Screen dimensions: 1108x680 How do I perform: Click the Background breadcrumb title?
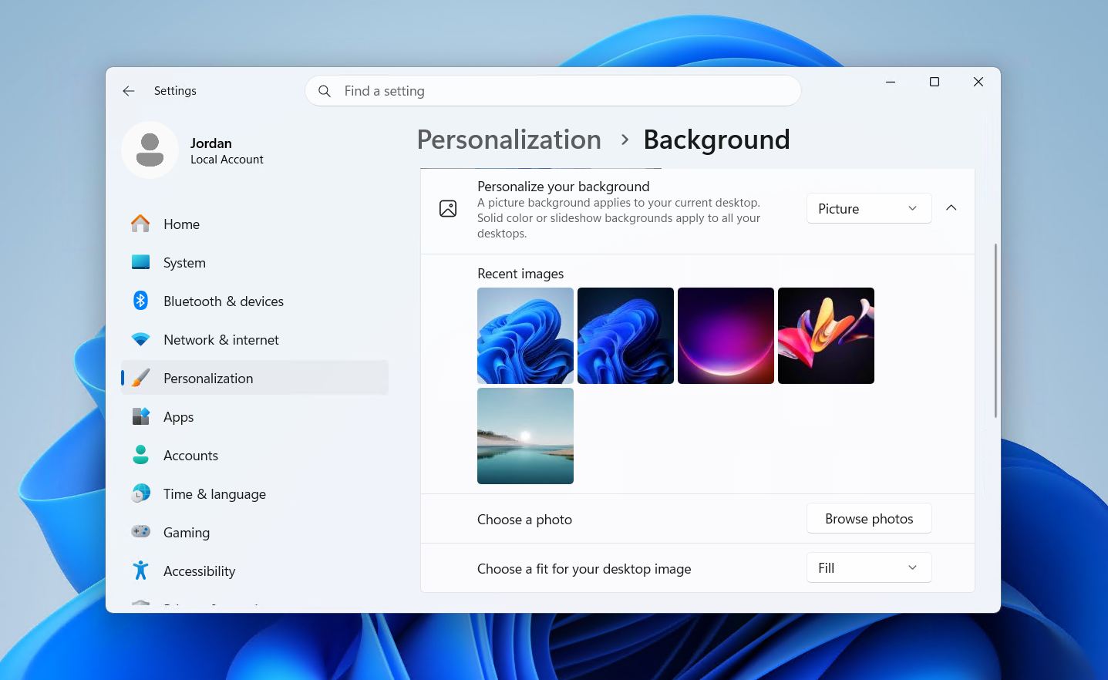click(x=716, y=140)
